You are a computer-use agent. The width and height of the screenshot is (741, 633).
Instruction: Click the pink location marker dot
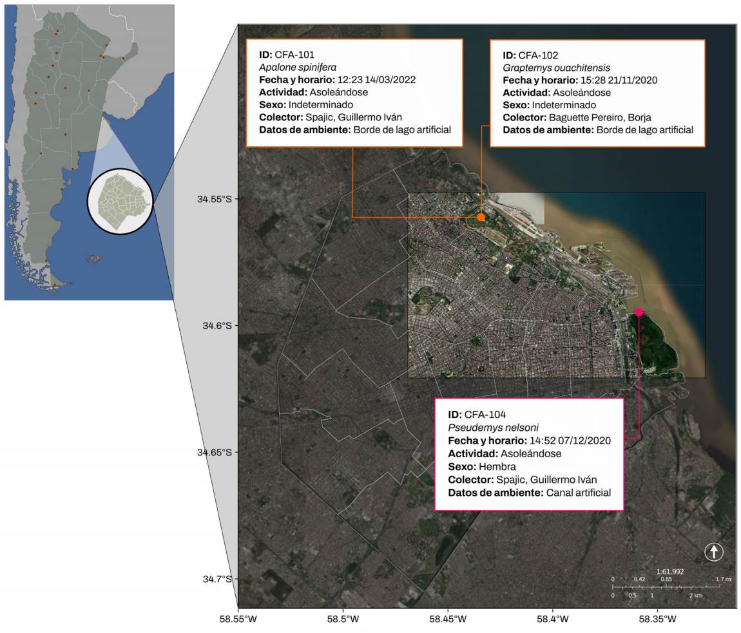639,312
